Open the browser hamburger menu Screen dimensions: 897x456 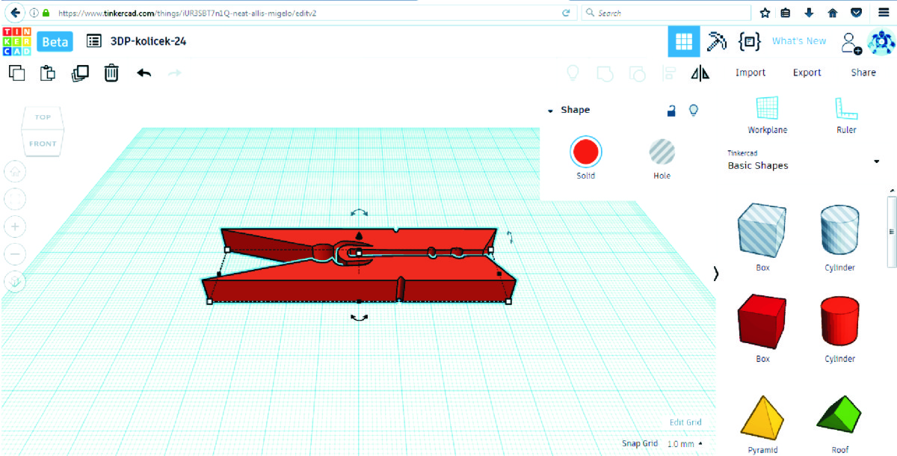click(x=883, y=13)
